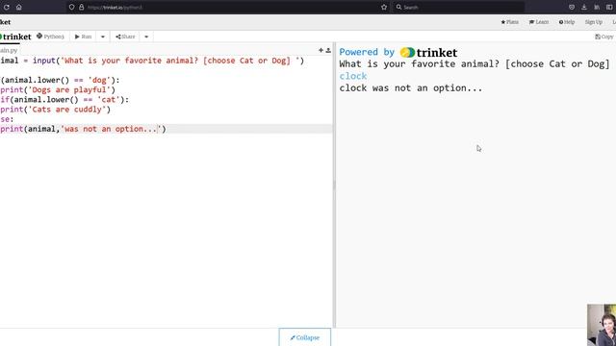Reload the page with the browser refresh icon
Image resolution: width=616 pixels, height=346 pixels.
[7, 7]
